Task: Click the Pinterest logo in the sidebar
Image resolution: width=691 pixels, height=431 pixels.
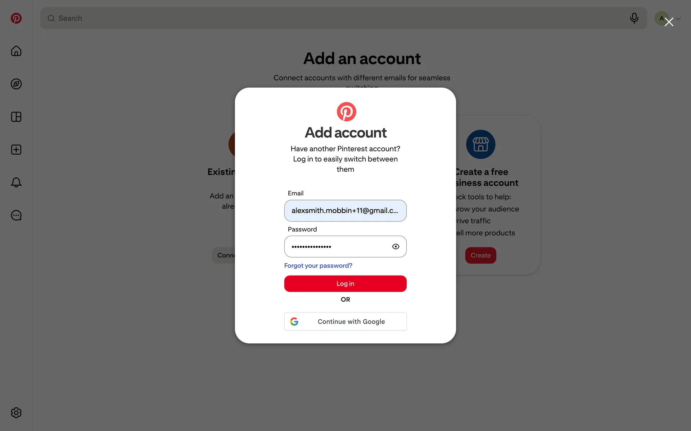Action: coord(16,18)
